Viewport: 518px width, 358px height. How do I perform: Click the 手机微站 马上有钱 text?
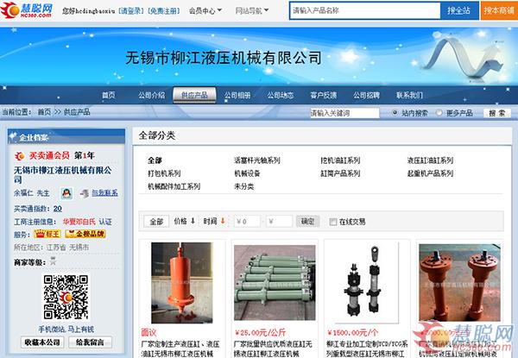(66, 329)
